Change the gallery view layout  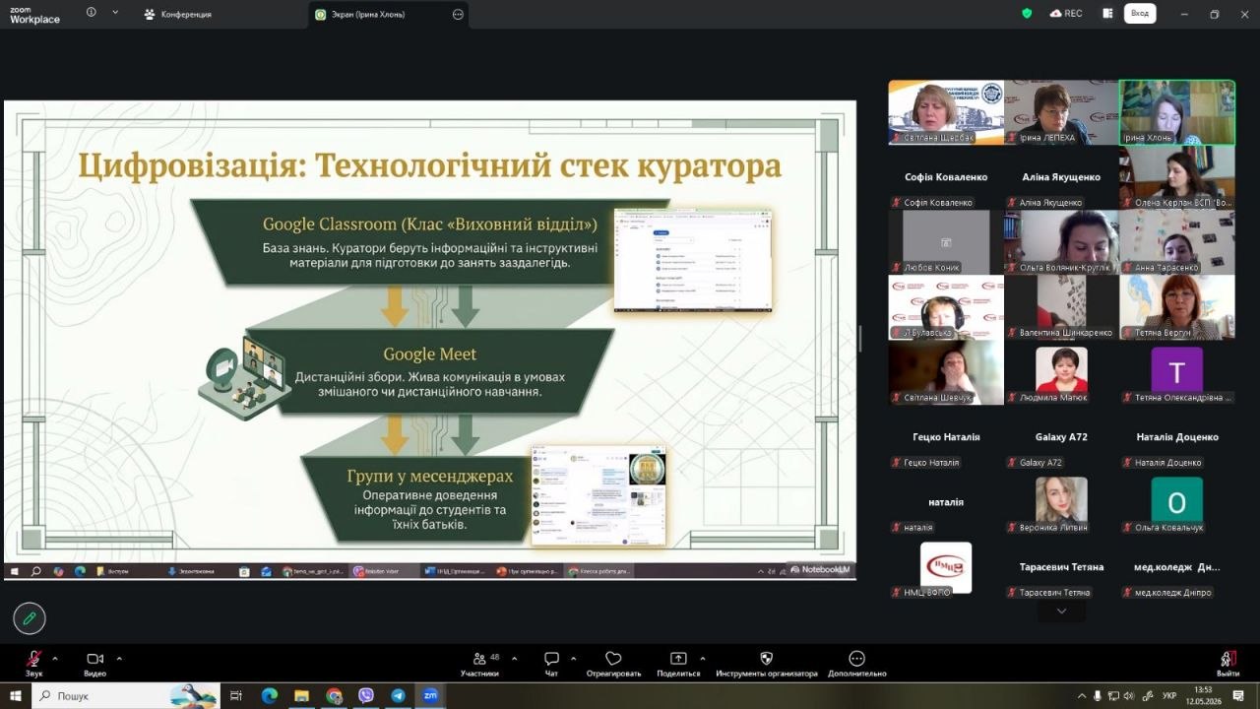[x=1107, y=14]
